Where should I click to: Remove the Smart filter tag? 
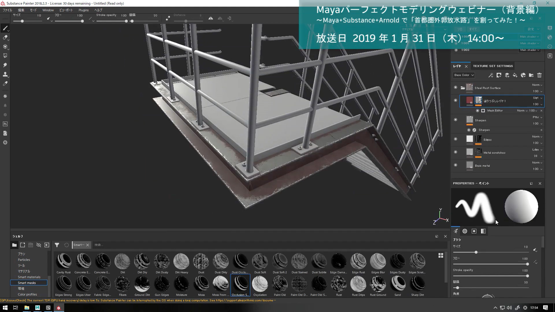pyautogui.click(x=88, y=245)
